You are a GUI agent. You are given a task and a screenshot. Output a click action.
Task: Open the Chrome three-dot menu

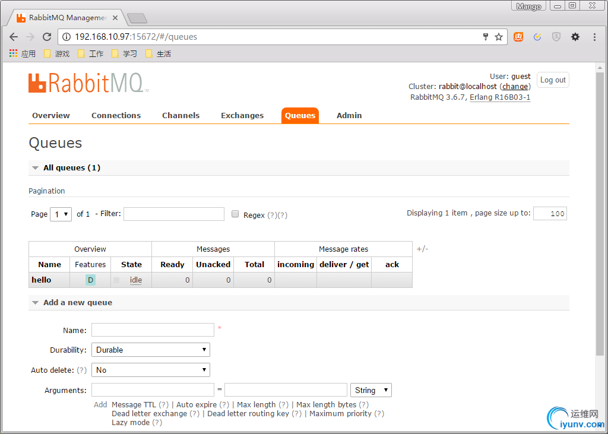594,37
